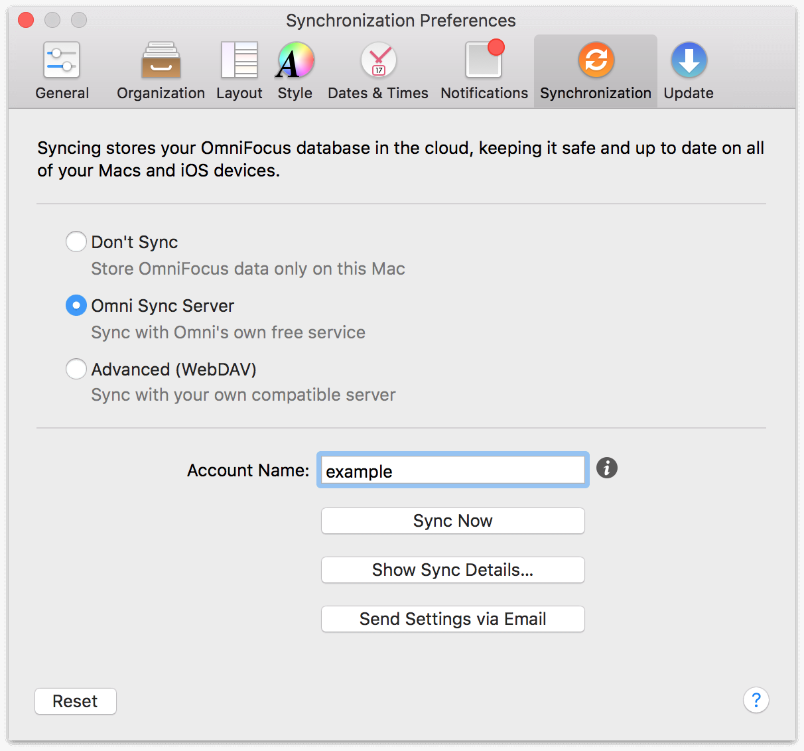Open the General preferences pane icon

click(x=62, y=60)
